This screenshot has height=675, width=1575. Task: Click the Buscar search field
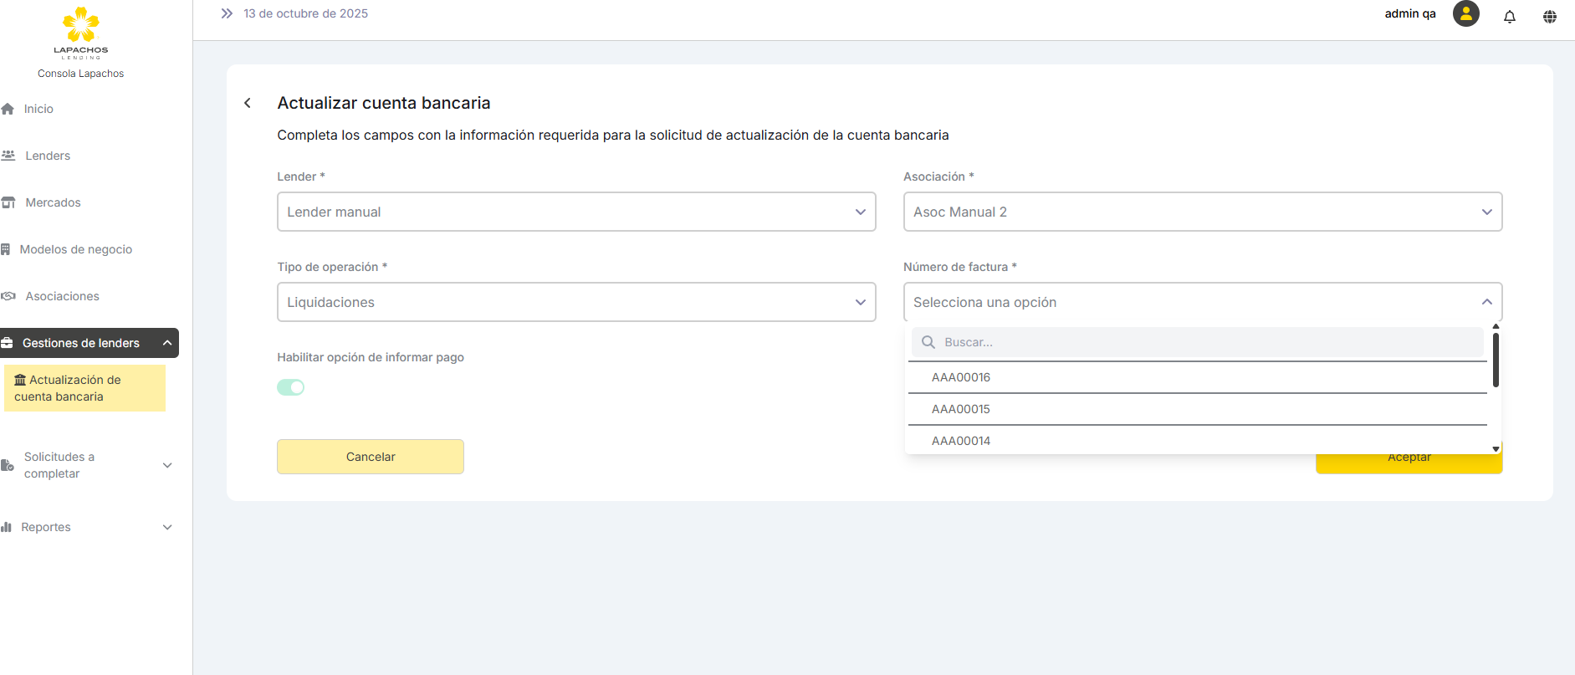[x=1204, y=342]
